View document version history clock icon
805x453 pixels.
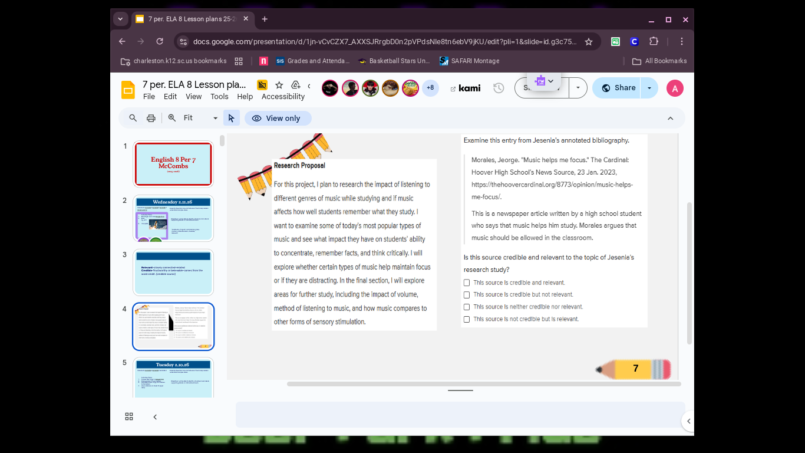(498, 87)
